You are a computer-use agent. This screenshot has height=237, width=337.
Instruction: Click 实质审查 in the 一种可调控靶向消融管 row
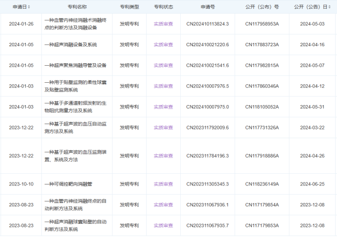coord(163,184)
